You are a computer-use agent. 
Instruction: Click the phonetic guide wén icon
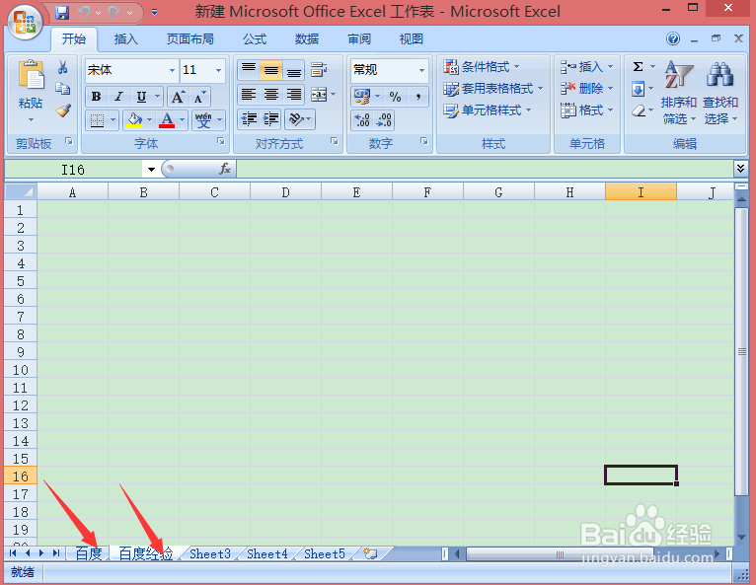click(x=203, y=120)
